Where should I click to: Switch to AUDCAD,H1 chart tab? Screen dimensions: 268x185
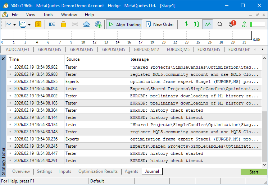(17, 50)
